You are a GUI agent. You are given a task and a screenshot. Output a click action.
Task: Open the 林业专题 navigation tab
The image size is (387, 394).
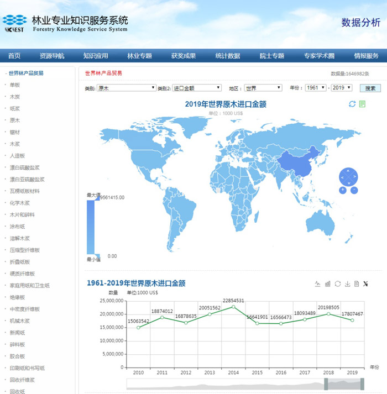point(139,55)
